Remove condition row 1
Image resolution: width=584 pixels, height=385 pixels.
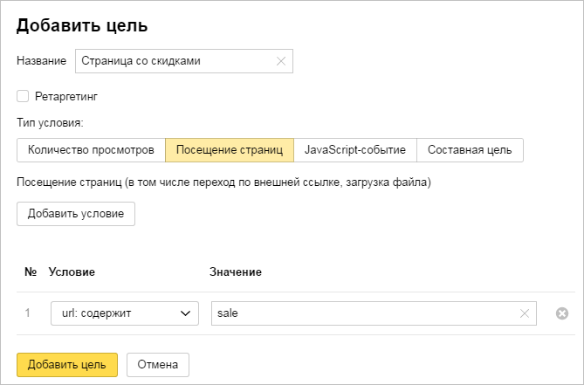click(561, 313)
